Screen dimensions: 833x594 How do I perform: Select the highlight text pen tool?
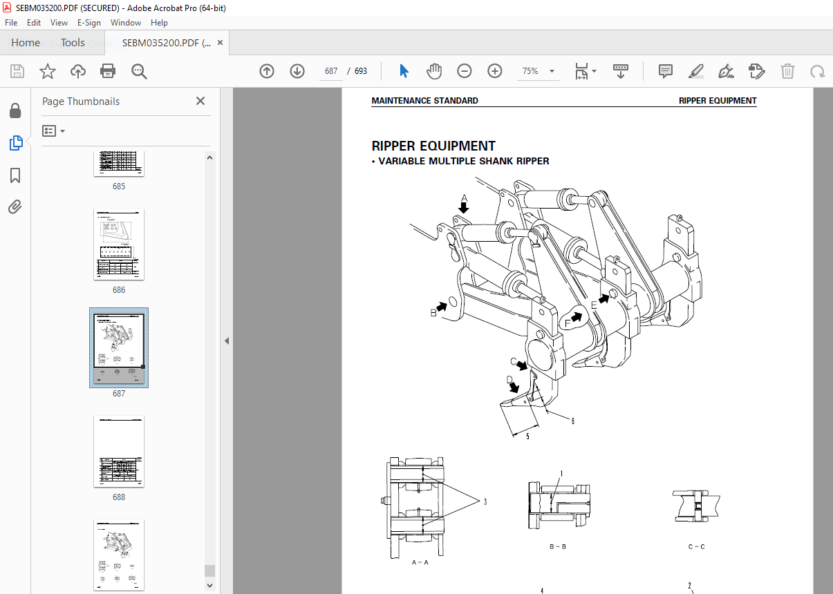point(696,71)
